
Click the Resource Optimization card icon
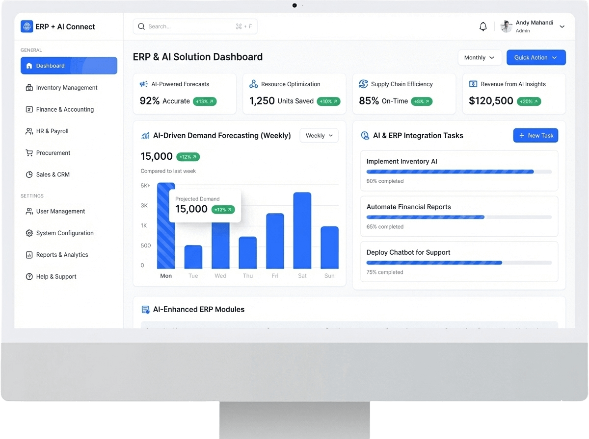[x=253, y=84]
